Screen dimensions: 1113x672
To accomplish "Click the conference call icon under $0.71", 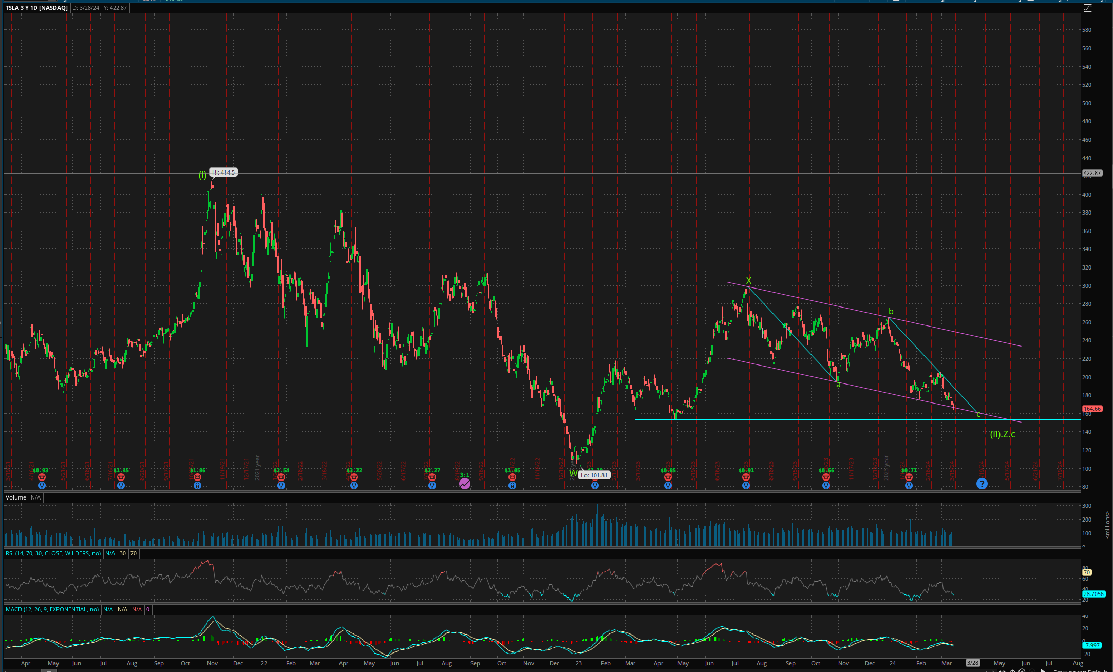I will pyautogui.click(x=909, y=477).
